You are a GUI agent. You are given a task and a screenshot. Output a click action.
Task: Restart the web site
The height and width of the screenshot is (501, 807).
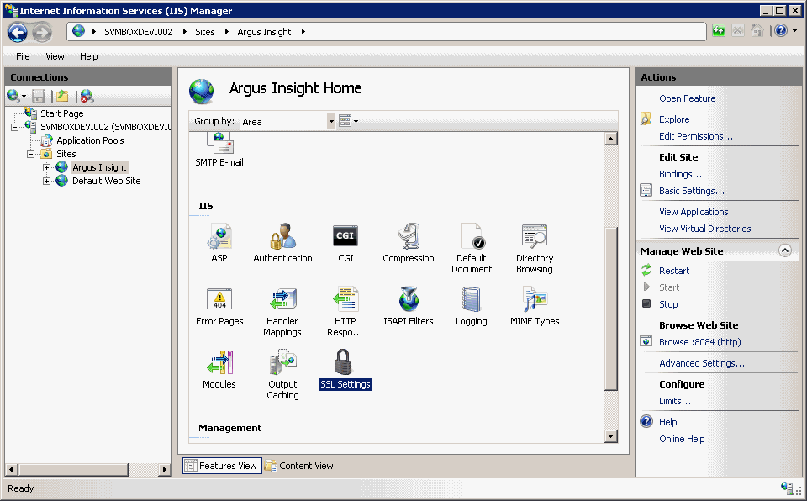(x=673, y=271)
